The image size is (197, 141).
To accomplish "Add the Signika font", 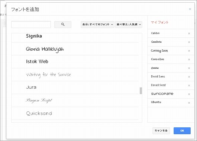I will point(75,38).
